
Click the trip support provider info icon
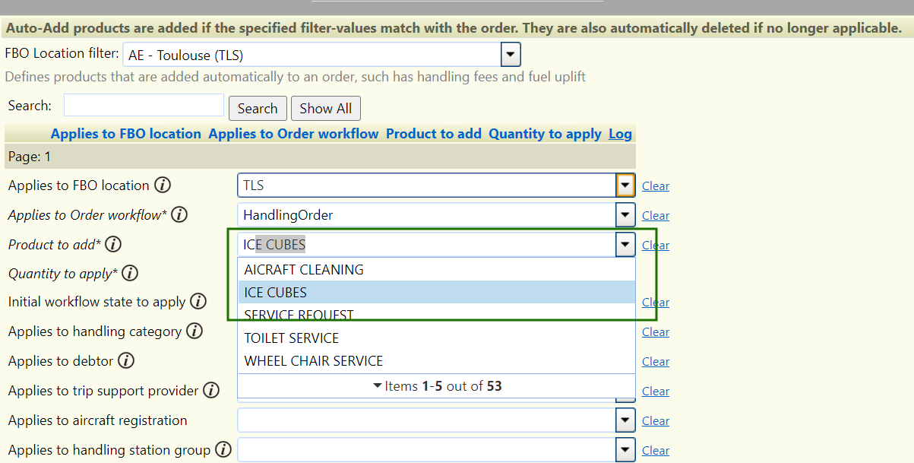[x=210, y=390]
